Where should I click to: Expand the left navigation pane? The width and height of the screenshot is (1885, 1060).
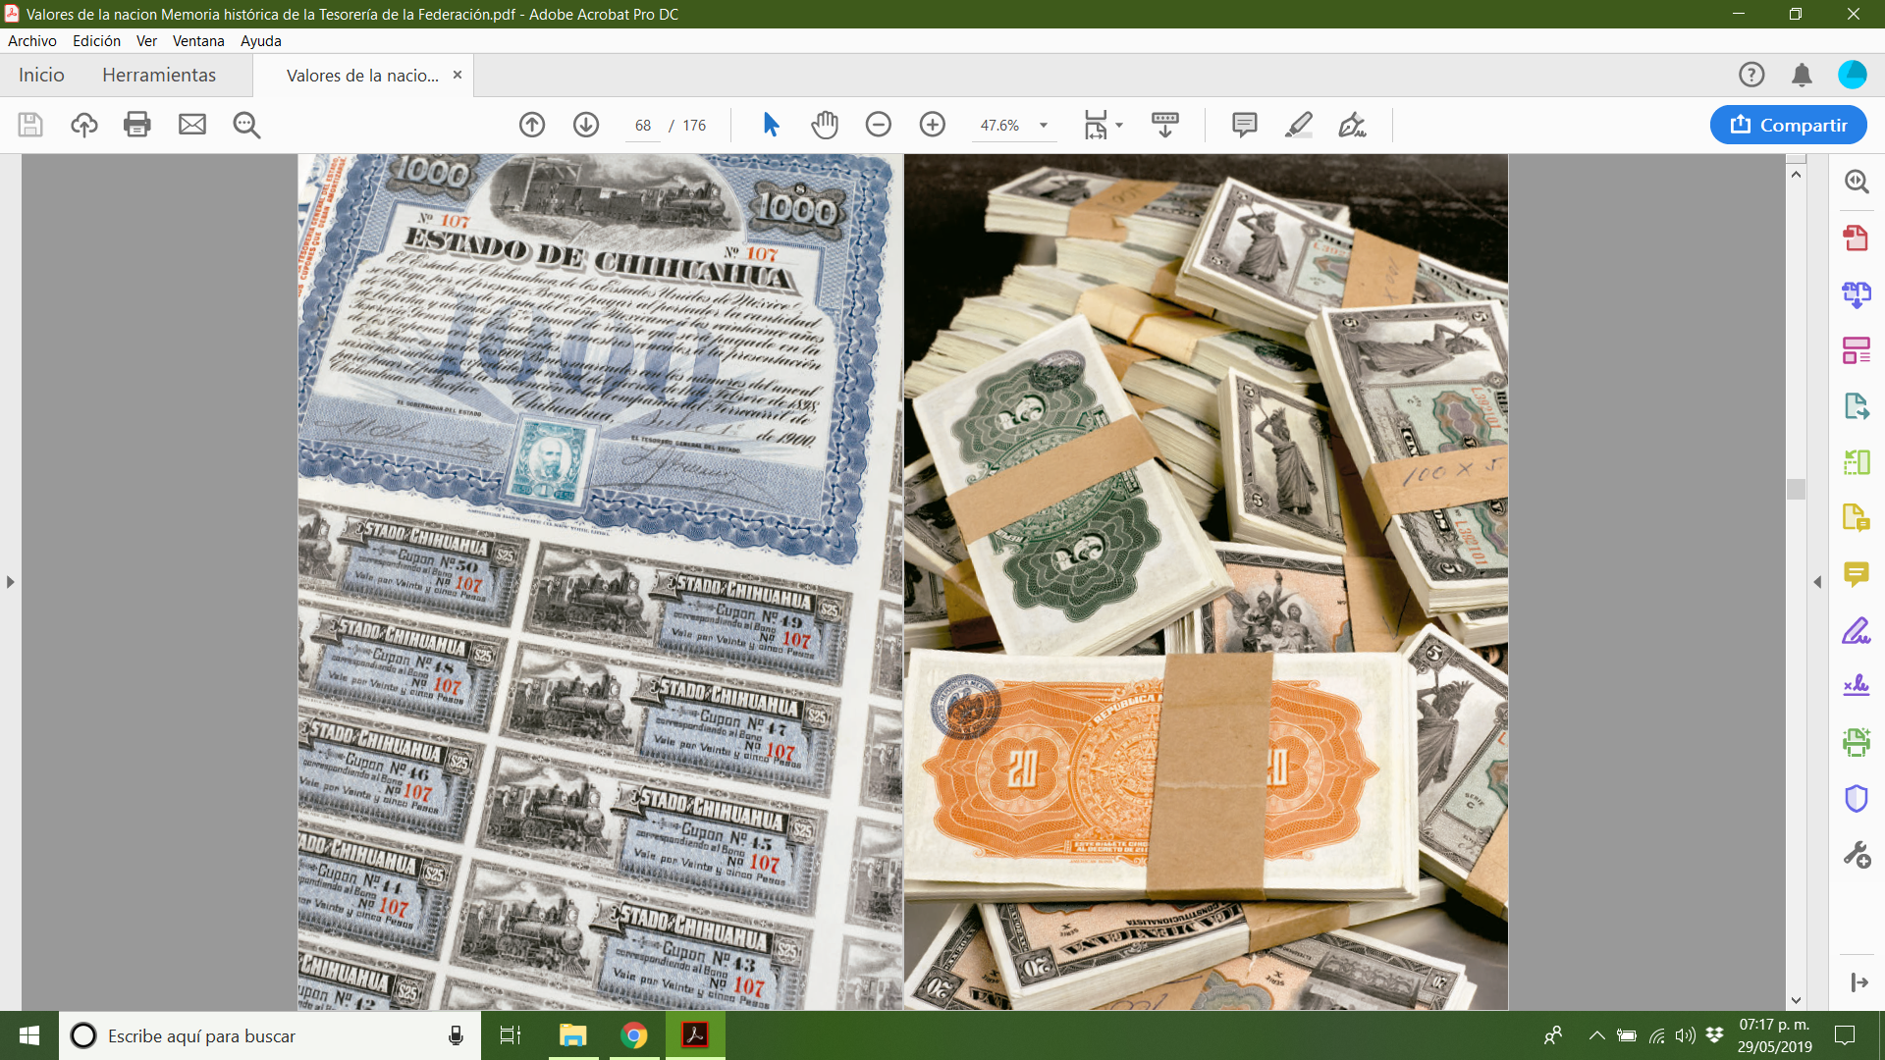[10, 582]
